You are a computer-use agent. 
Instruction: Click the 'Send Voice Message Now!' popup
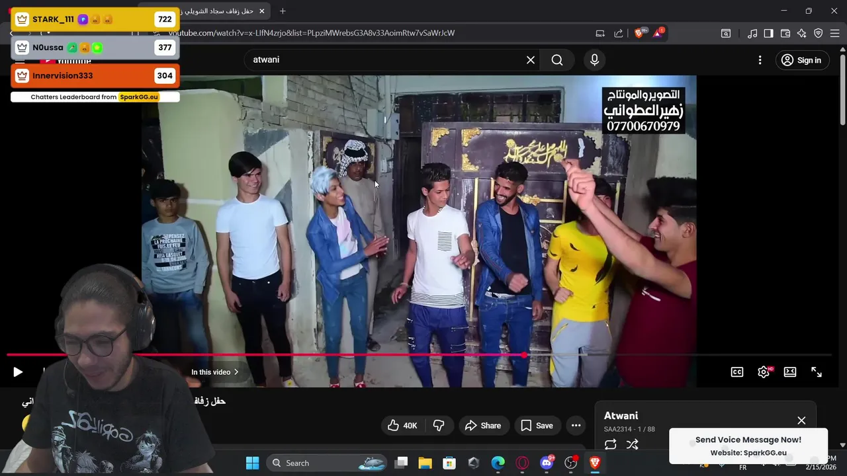pyautogui.click(x=748, y=446)
